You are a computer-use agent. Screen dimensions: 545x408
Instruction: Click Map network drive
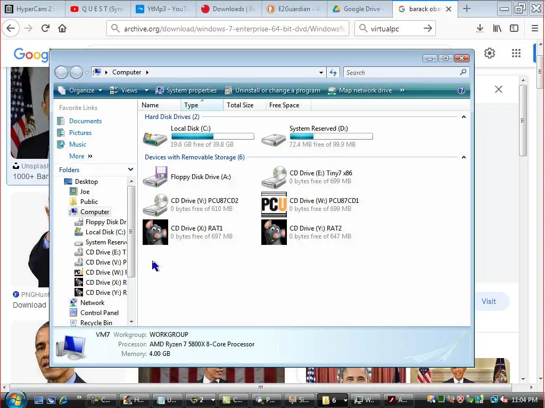pyautogui.click(x=360, y=90)
